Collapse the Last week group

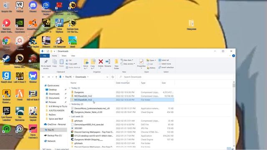pyautogui.click(x=70, y=117)
